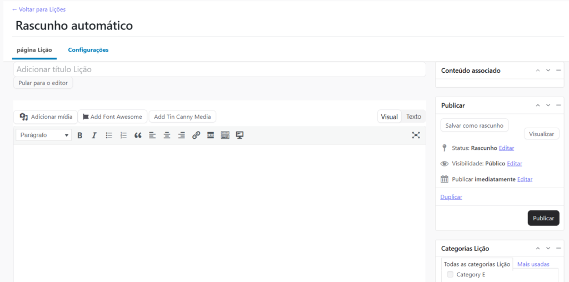
Task: Click the Publicar button
Action: click(x=543, y=218)
